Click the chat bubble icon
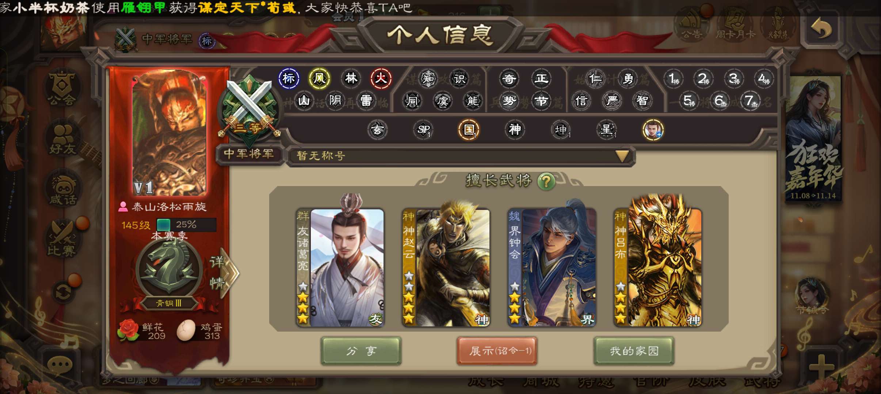The height and width of the screenshot is (394, 881). [60, 364]
